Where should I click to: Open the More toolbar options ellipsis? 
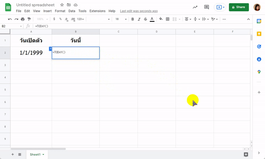[x=224, y=19]
